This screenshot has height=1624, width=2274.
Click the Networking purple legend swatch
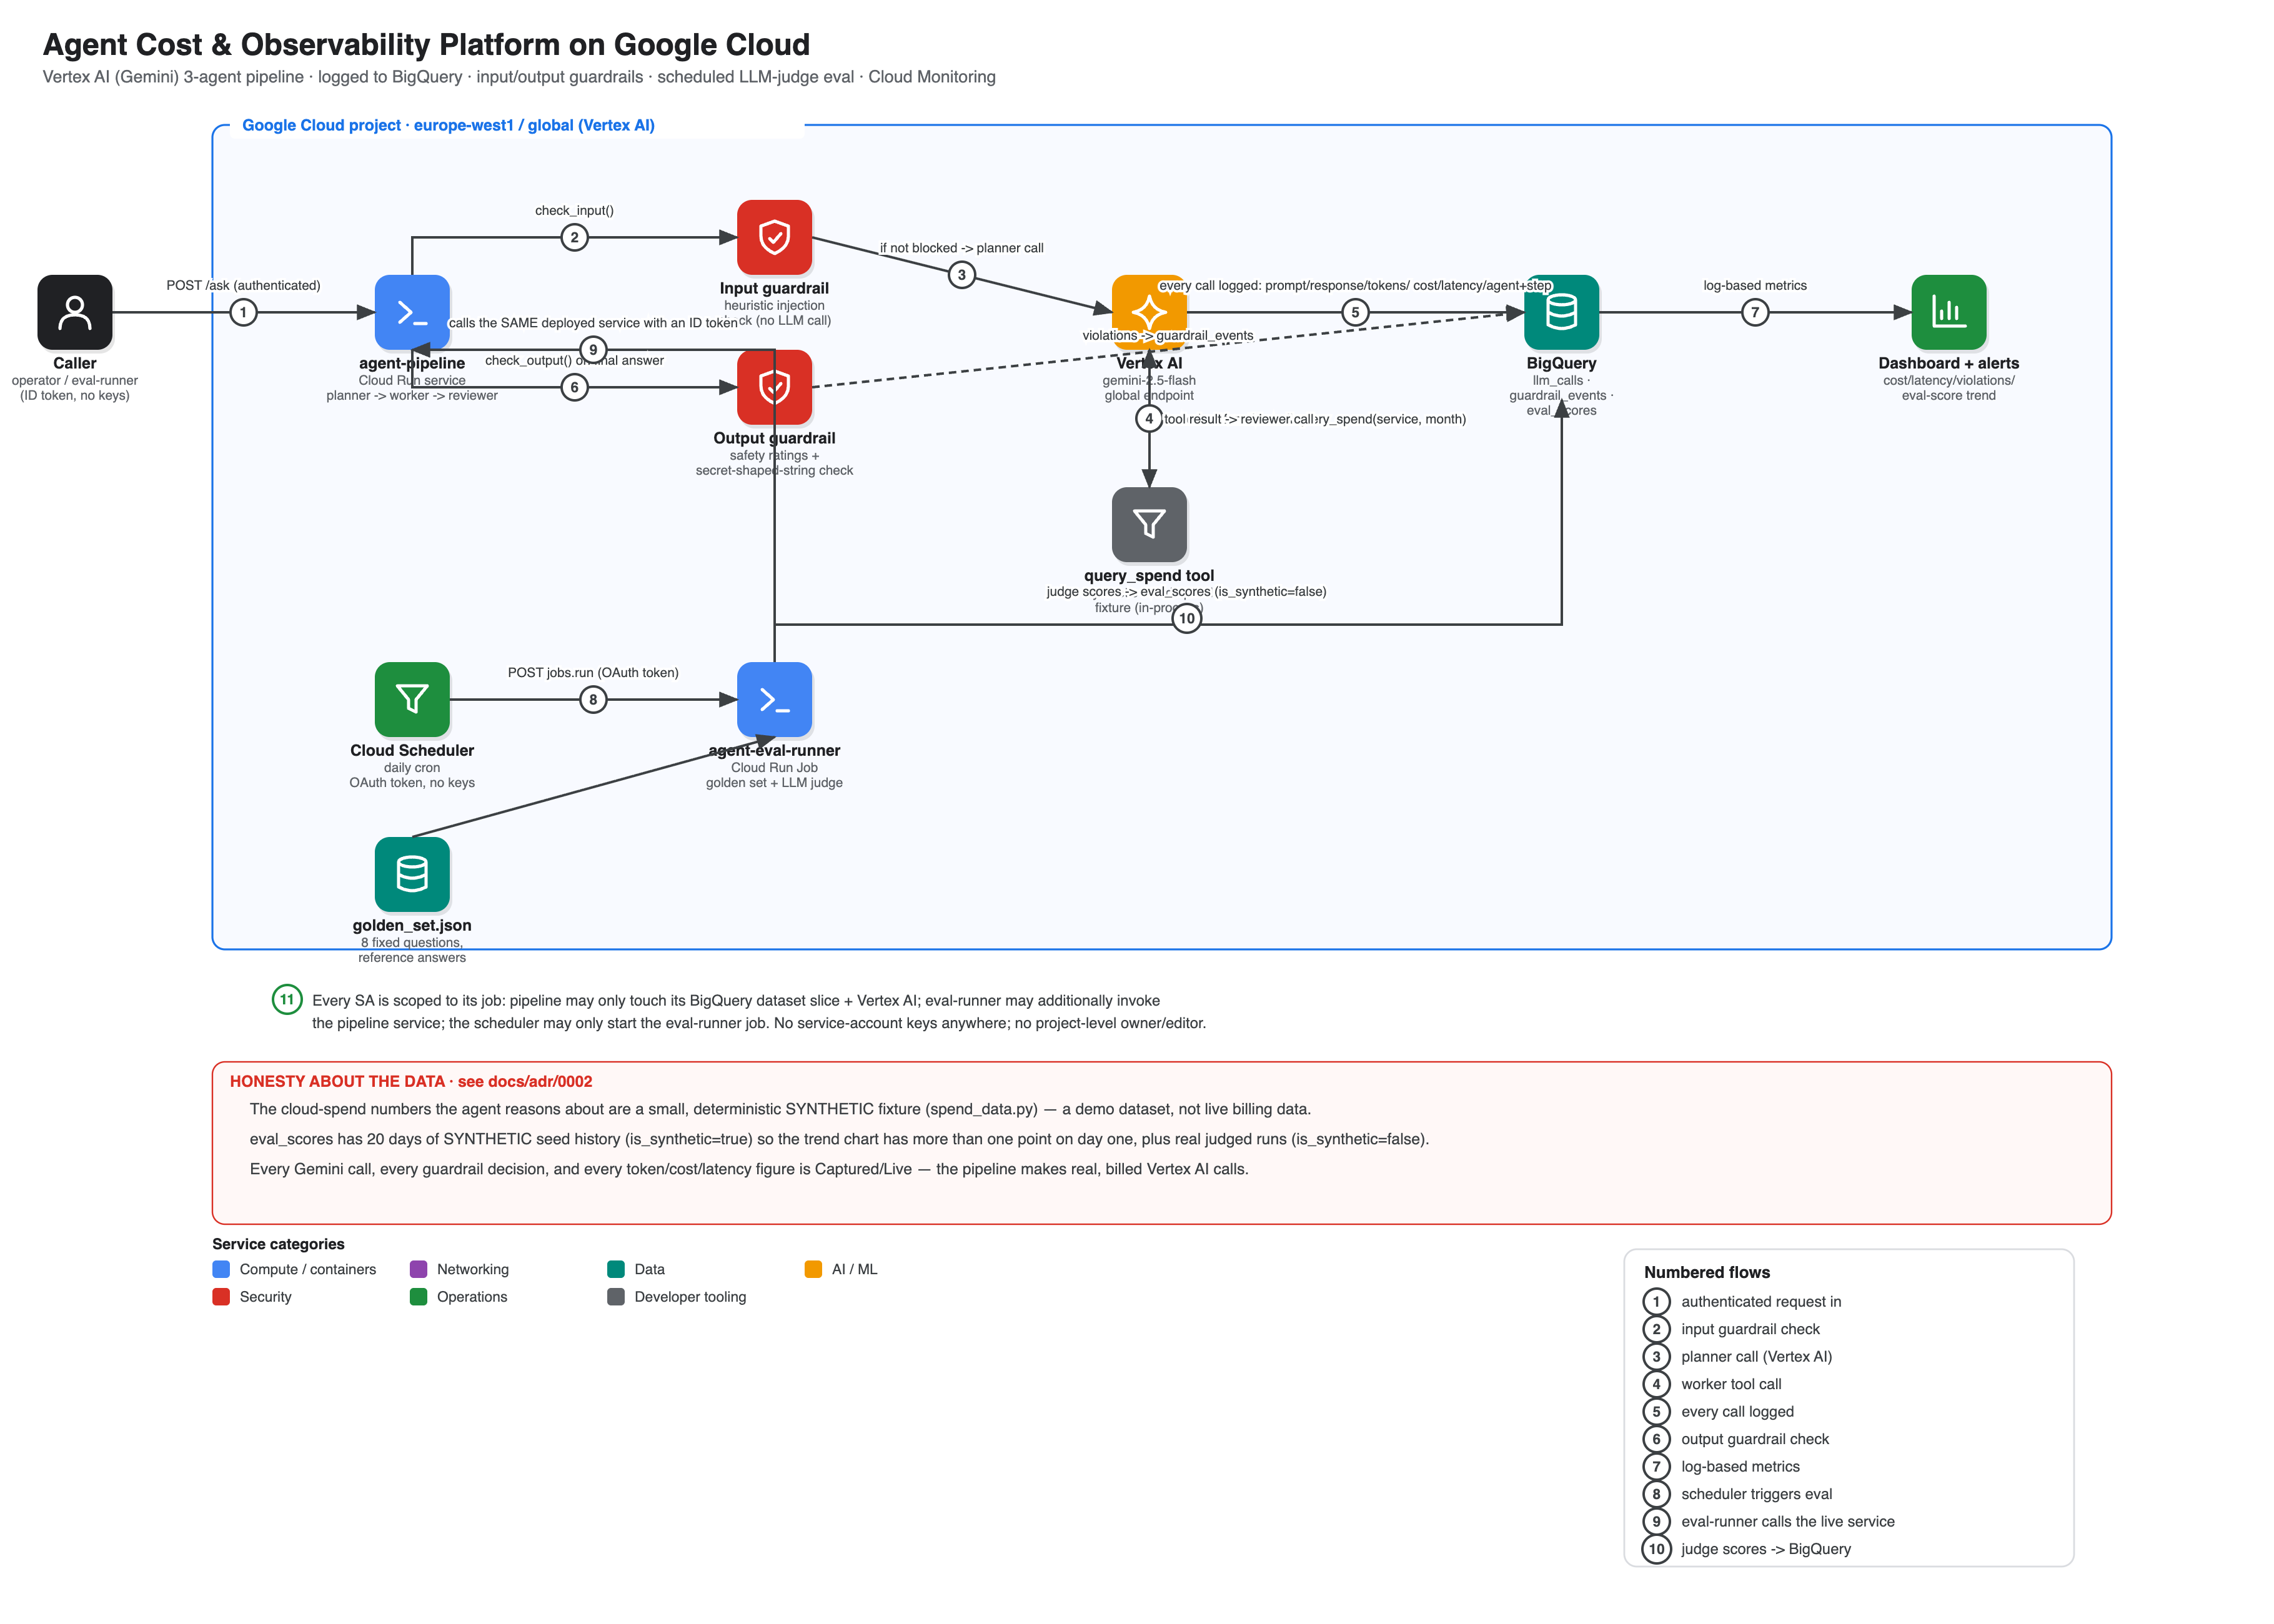point(418,1269)
